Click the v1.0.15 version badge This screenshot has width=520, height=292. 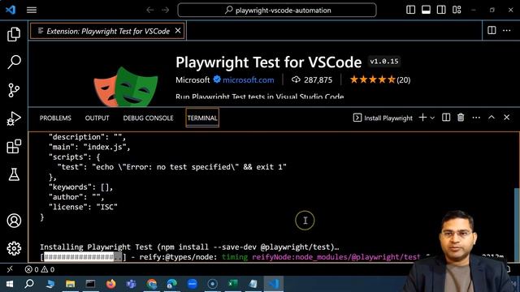pos(384,62)
